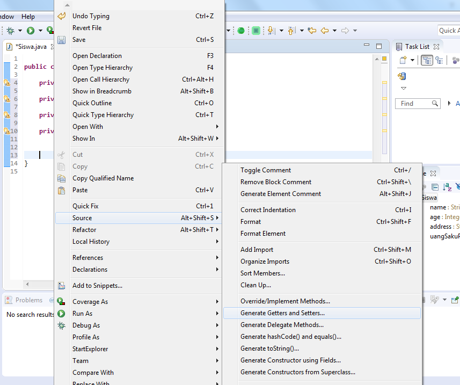Toggle Categorized view button in Task List

[427, 60]
